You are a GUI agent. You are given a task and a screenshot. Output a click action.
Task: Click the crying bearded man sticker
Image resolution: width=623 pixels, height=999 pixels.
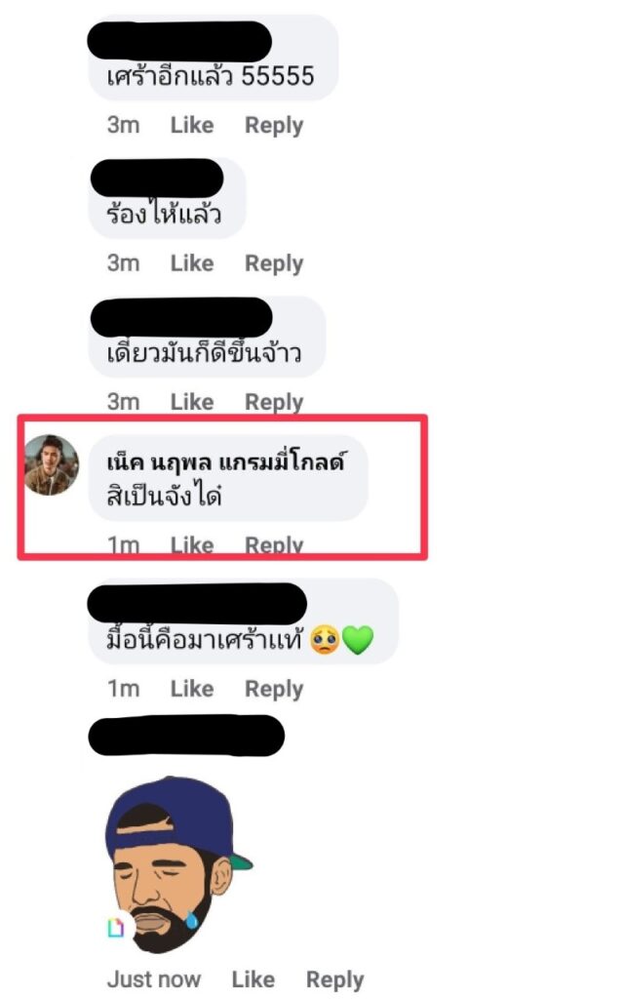point(178,864)
